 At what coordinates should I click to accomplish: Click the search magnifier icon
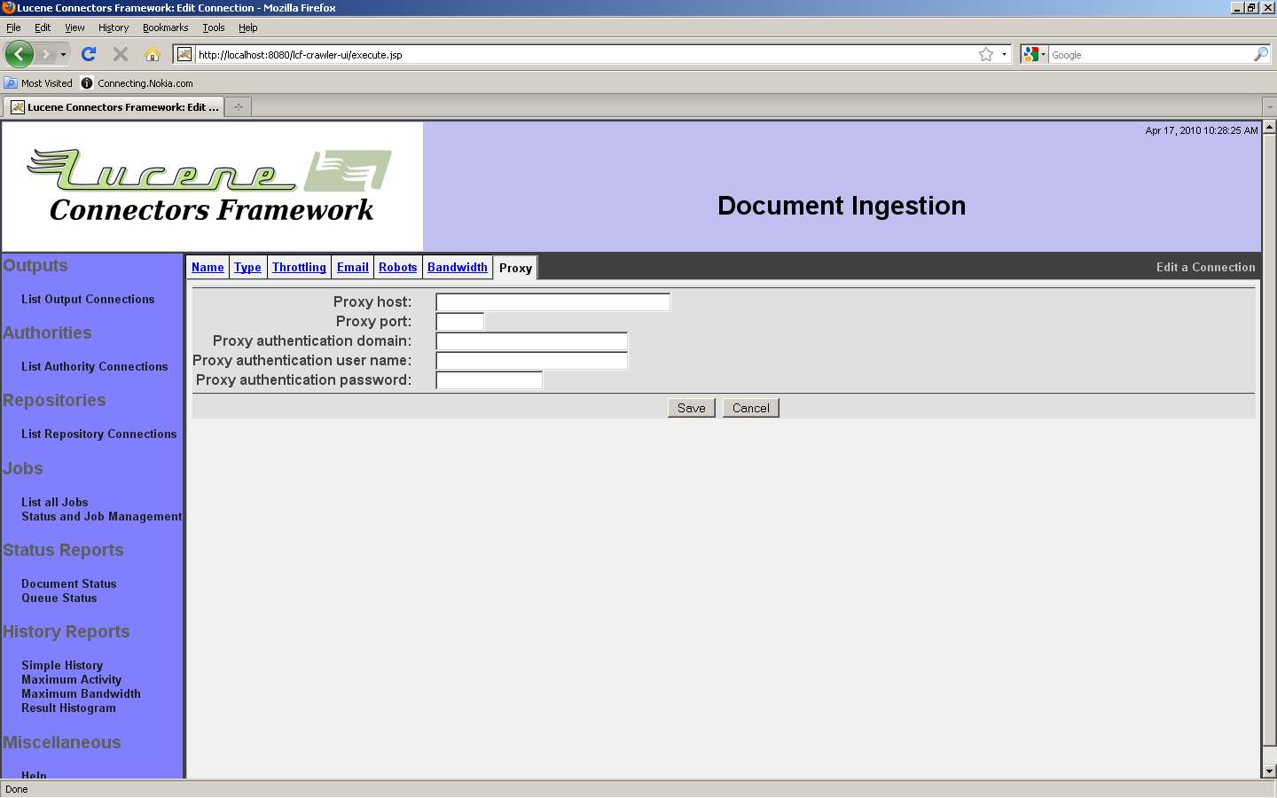click(1260, 54)
